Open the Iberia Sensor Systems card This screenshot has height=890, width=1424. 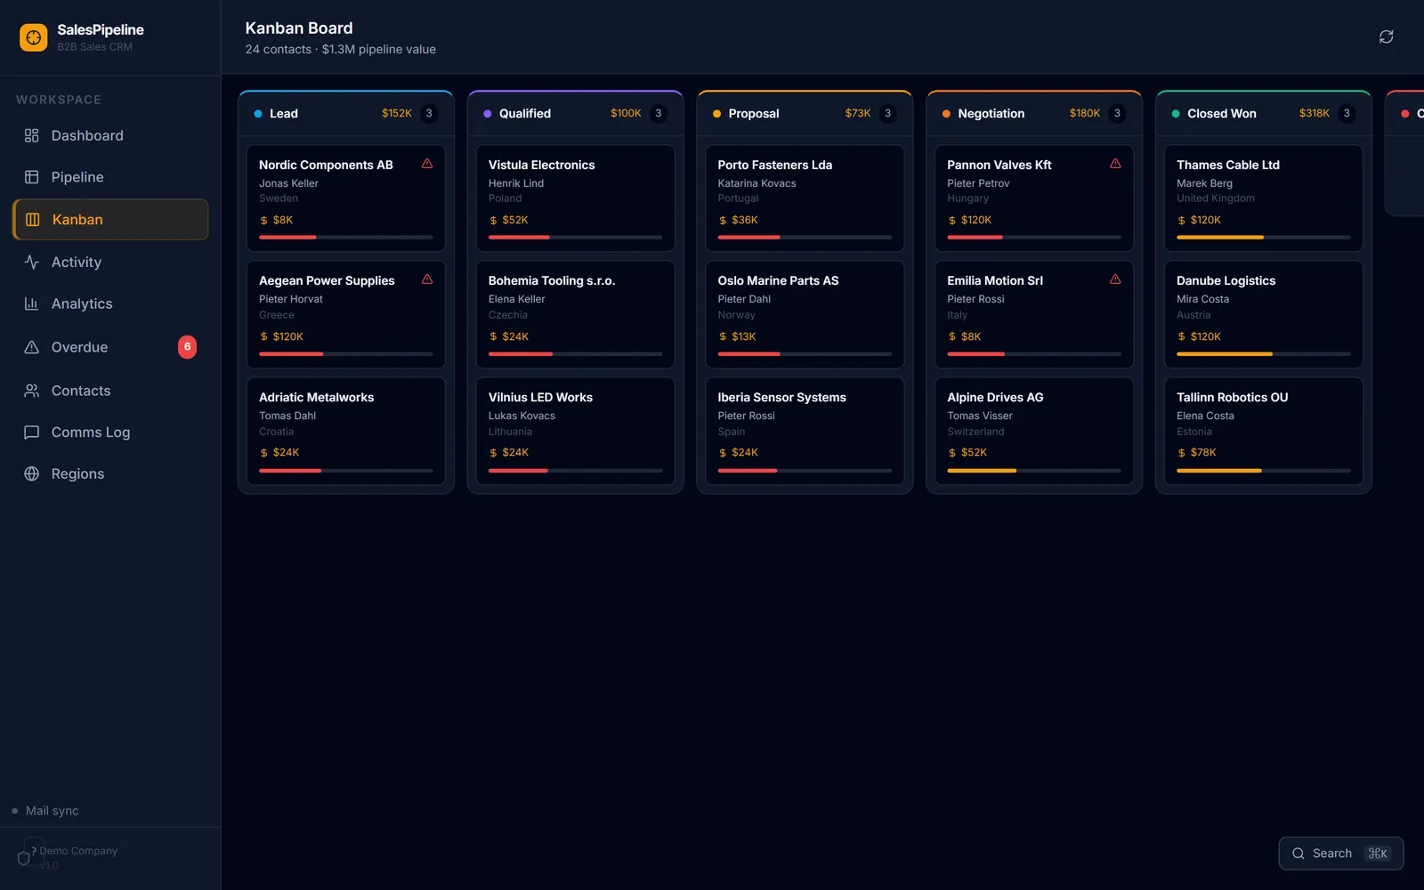point(805,431)
